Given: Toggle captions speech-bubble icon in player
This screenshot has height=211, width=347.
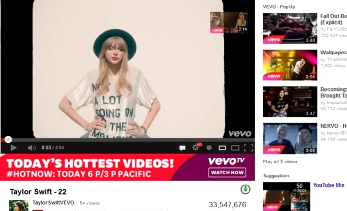Looking at the screenshot, I should pos(182,148).
